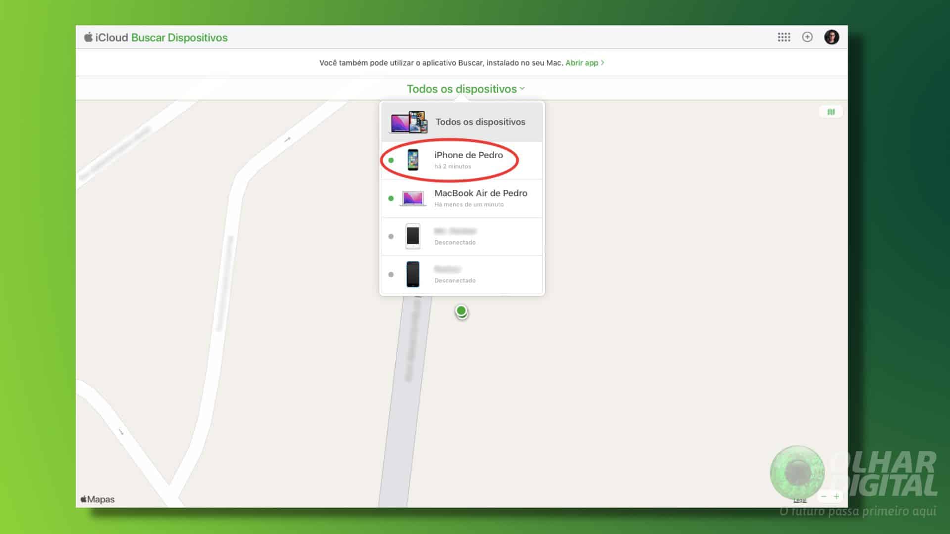Viewport: 950px width, 534px height.
Task: Click the green device location pin
Action: 461,311
